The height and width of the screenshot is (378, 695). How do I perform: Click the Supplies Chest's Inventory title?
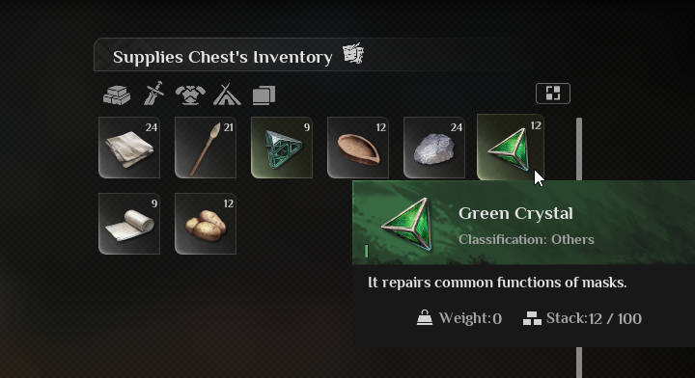click(x=223, y=57)
